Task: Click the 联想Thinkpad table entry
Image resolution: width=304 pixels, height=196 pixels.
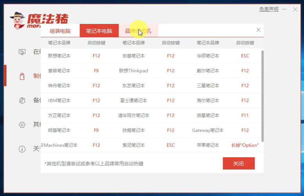Action: click(133, 71)
